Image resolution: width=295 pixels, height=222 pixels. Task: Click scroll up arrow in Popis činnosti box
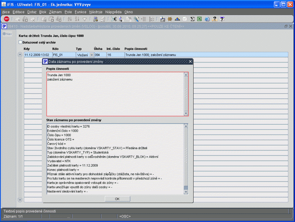click(186, 75)
